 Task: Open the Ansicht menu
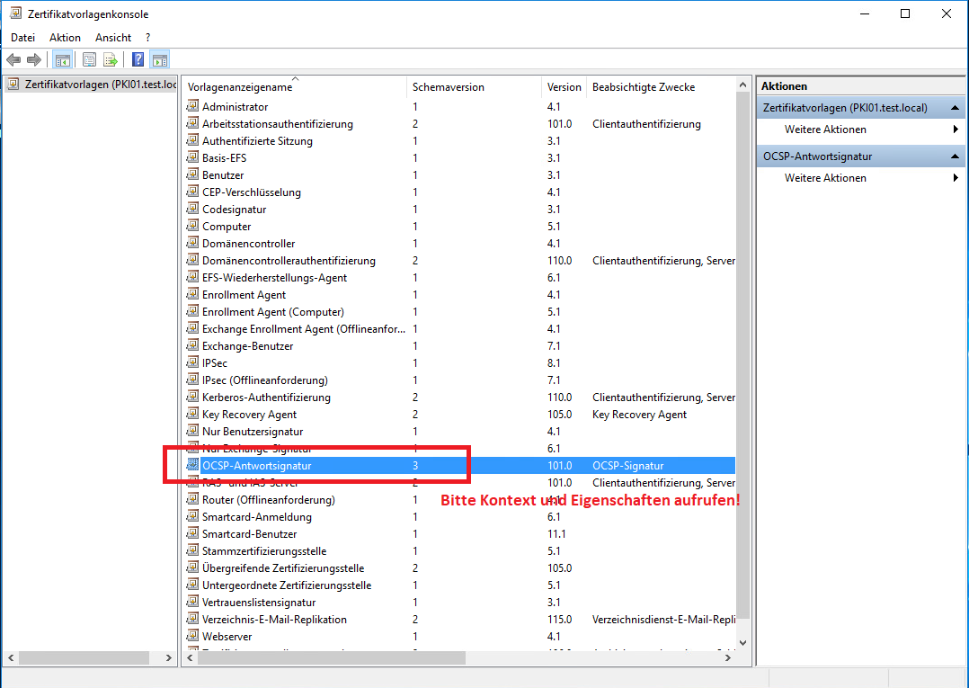tap(113, 38)
